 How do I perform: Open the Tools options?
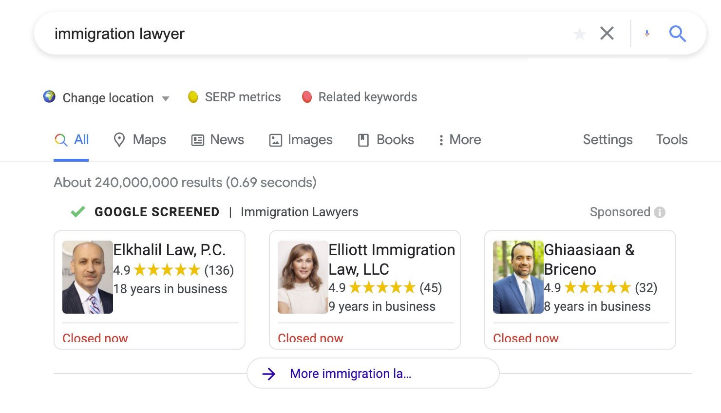671,140
